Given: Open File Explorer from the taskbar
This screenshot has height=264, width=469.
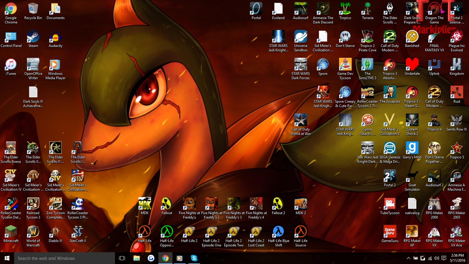Looking at the screenshot, I should (x=136, y=258).
